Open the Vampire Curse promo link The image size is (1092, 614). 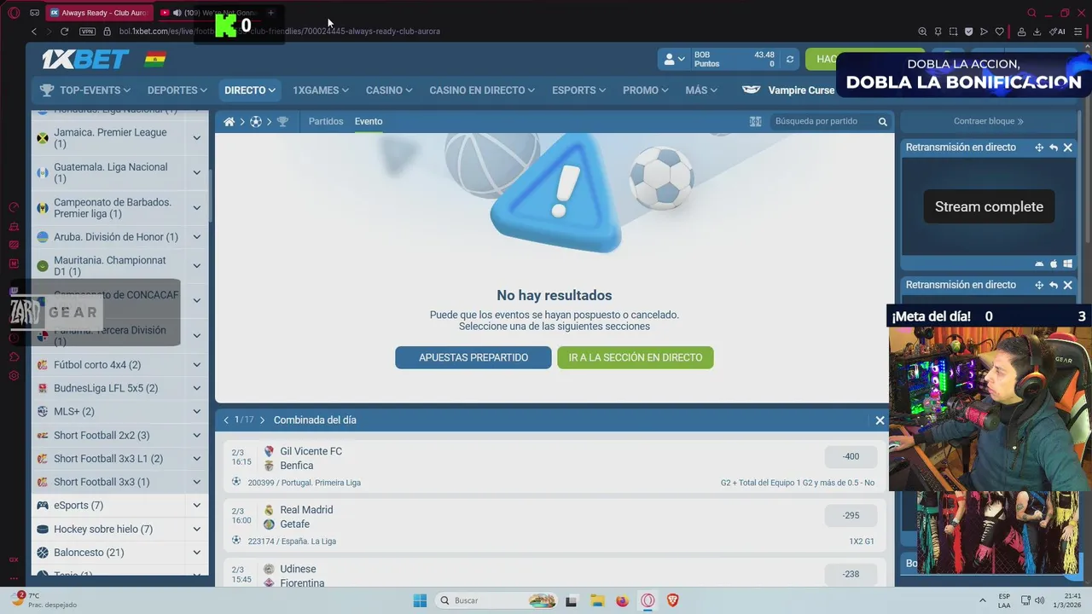click(x=789, y=90)
